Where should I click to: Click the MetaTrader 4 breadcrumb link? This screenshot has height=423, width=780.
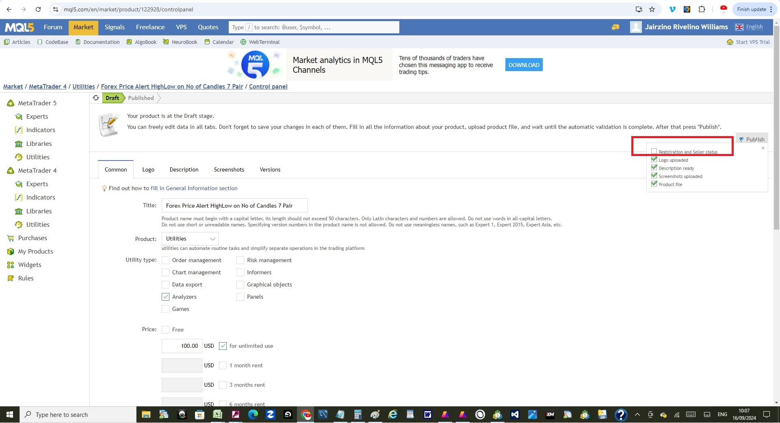(x=48, y=87)
